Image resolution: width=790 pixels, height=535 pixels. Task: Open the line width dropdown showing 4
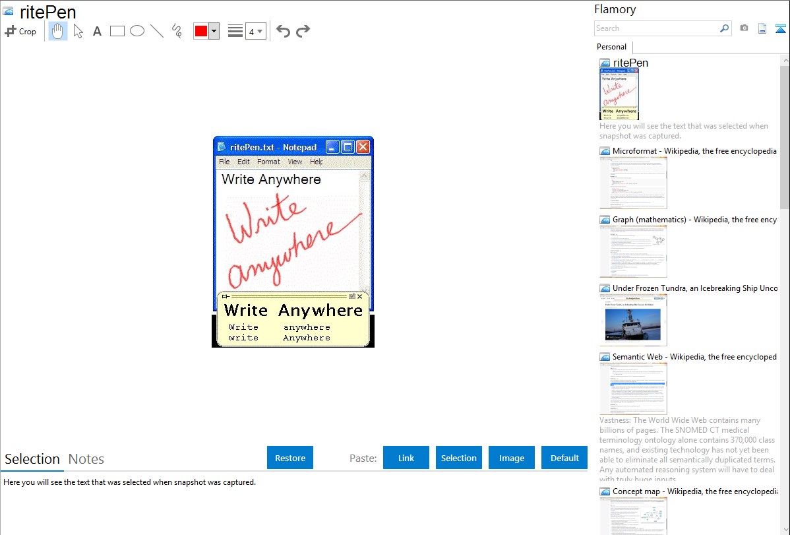click(x=256, y=31)
